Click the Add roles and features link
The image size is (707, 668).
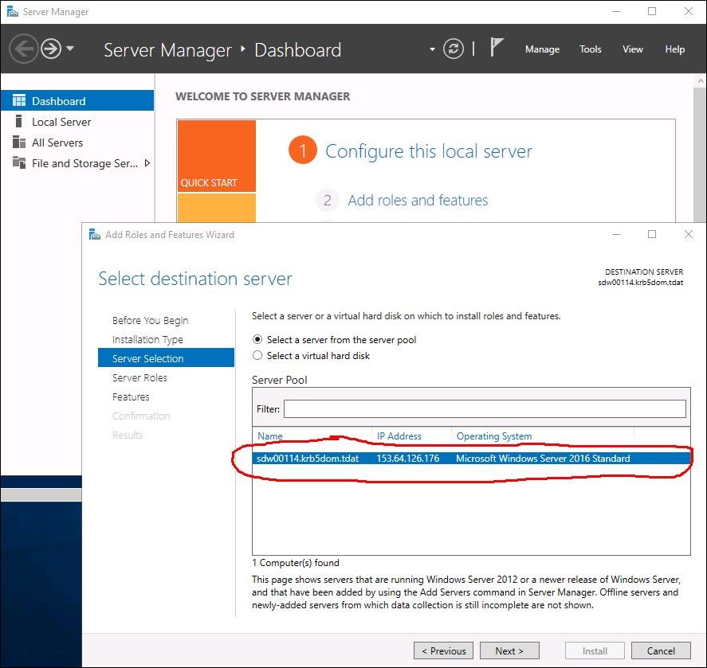pos(418,200)
